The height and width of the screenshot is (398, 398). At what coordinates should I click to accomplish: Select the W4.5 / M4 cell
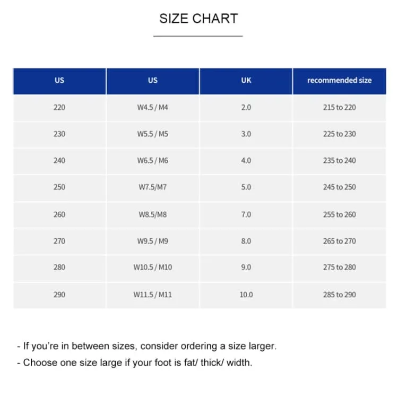tap(152, 108)
